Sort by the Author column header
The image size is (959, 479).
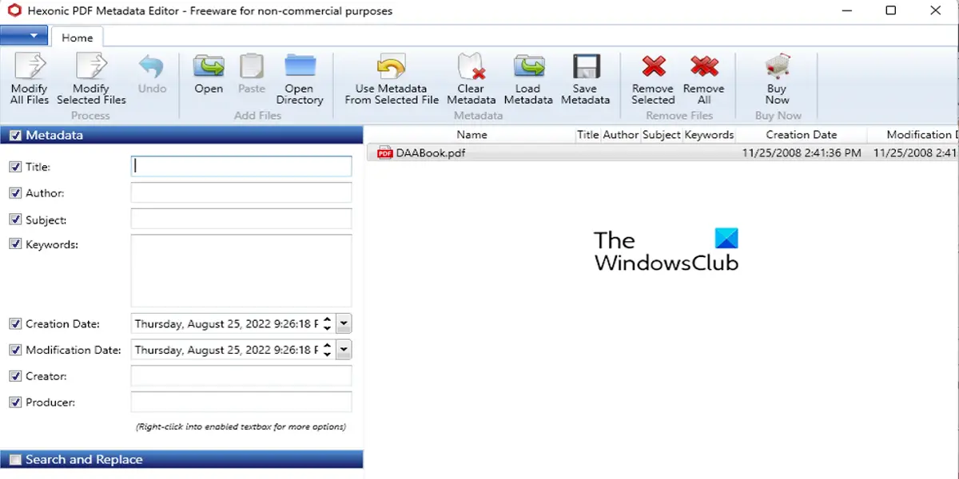(x=621, y=135)
